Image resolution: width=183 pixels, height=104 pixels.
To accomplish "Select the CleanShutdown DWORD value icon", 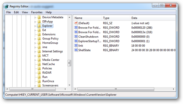I will point(76,37).
